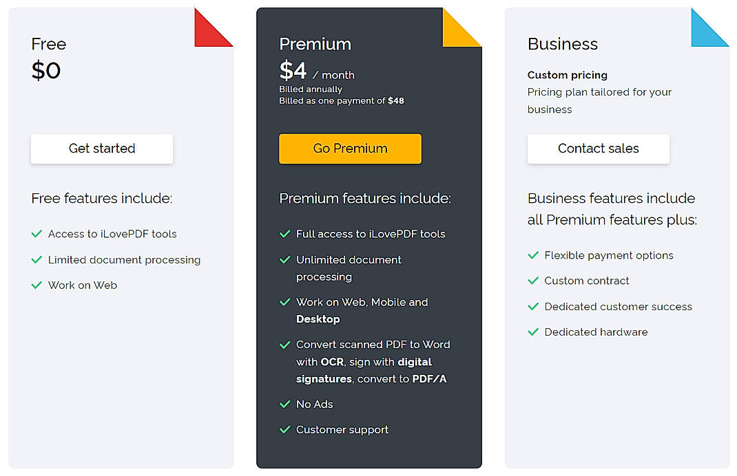Select the Business plan heading
Screen dimensions: 737x476
pos(563,44)
